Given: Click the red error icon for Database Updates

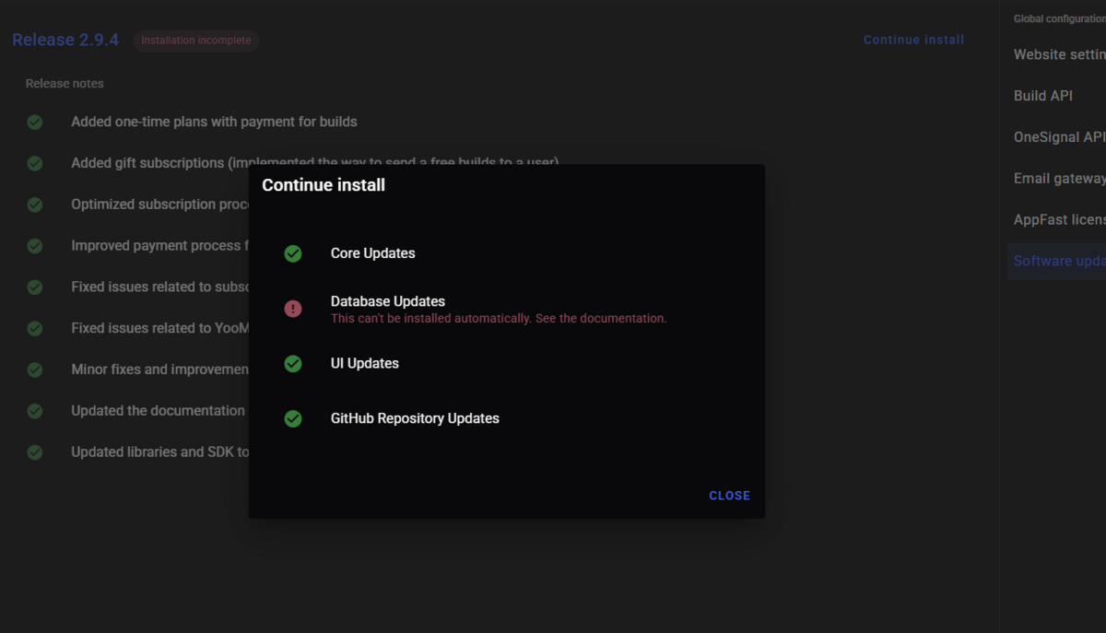Looking at the screenshot, I should click(293, 309).
